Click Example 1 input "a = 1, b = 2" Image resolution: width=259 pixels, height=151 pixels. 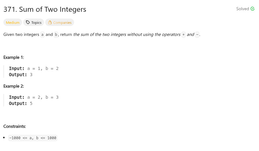(x=43, y=68)
